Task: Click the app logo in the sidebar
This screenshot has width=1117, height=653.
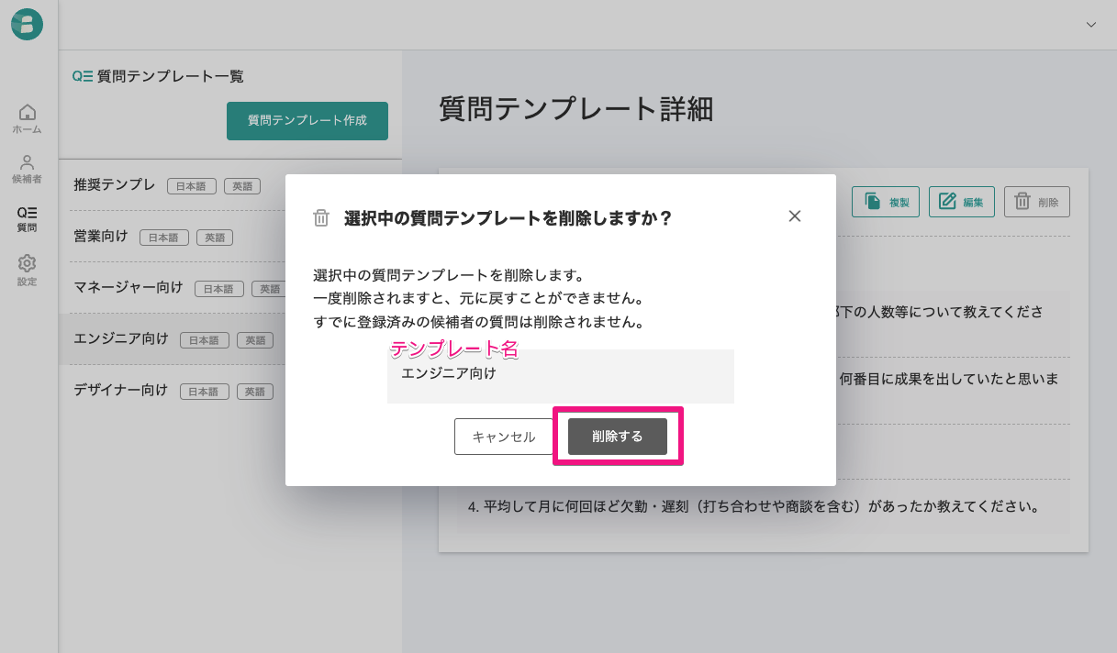Action: click(28, 25)
